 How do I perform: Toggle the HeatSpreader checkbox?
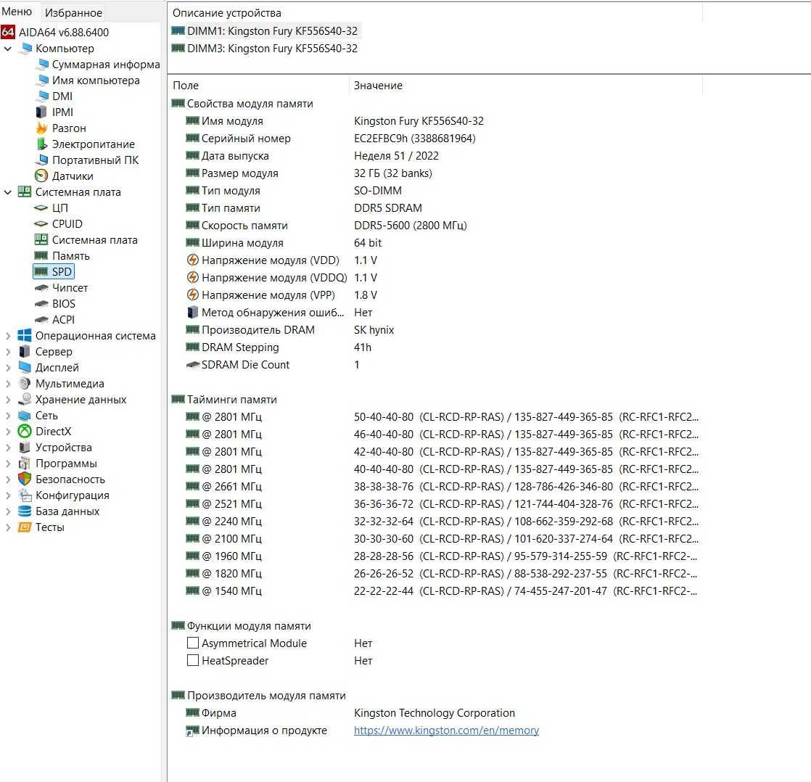[x=192, y=660]
